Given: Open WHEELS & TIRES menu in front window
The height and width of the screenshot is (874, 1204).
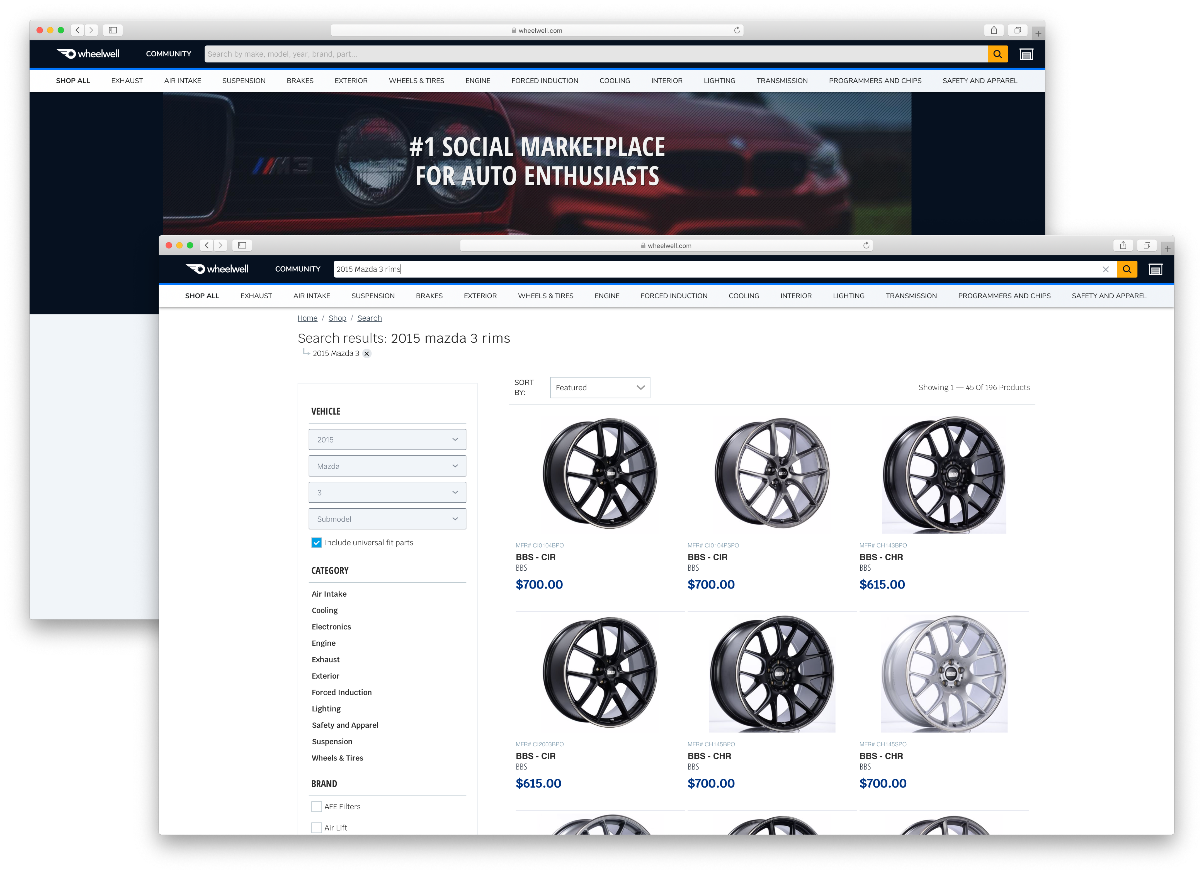Looking at the screenshot, I should point(545,296).
